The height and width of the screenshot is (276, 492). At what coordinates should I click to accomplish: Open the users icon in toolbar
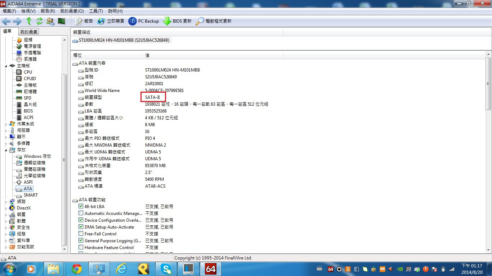[50, 21]
